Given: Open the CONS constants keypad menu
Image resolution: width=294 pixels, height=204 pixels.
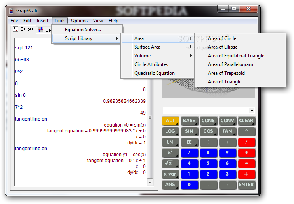Looking at the screenshot, I should click(208, 121).
